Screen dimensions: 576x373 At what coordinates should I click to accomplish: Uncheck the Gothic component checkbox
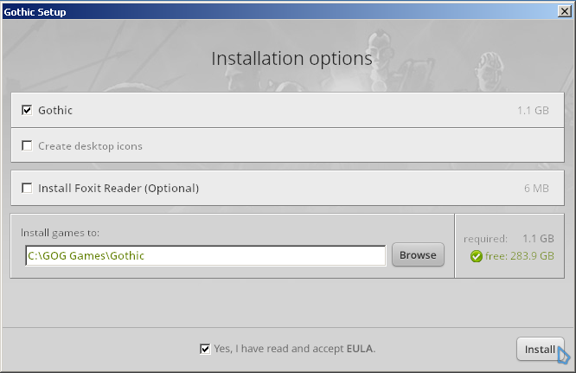(27, 110)
